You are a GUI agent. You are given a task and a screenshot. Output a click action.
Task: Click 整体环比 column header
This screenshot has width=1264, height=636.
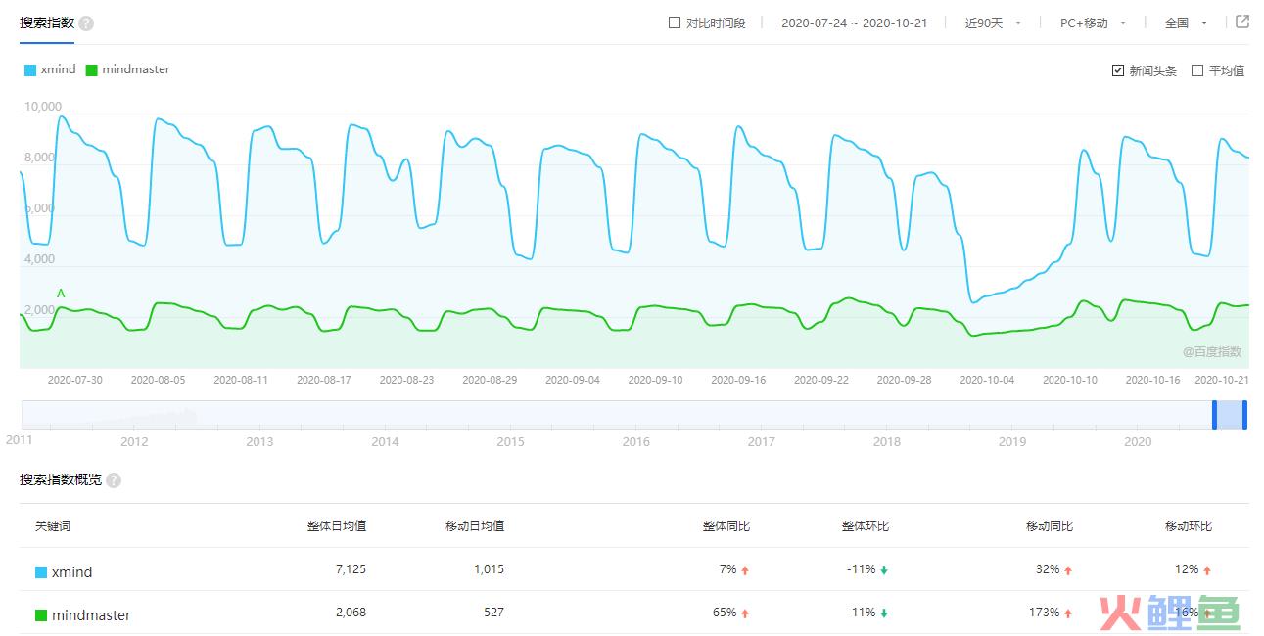point(866,526)
